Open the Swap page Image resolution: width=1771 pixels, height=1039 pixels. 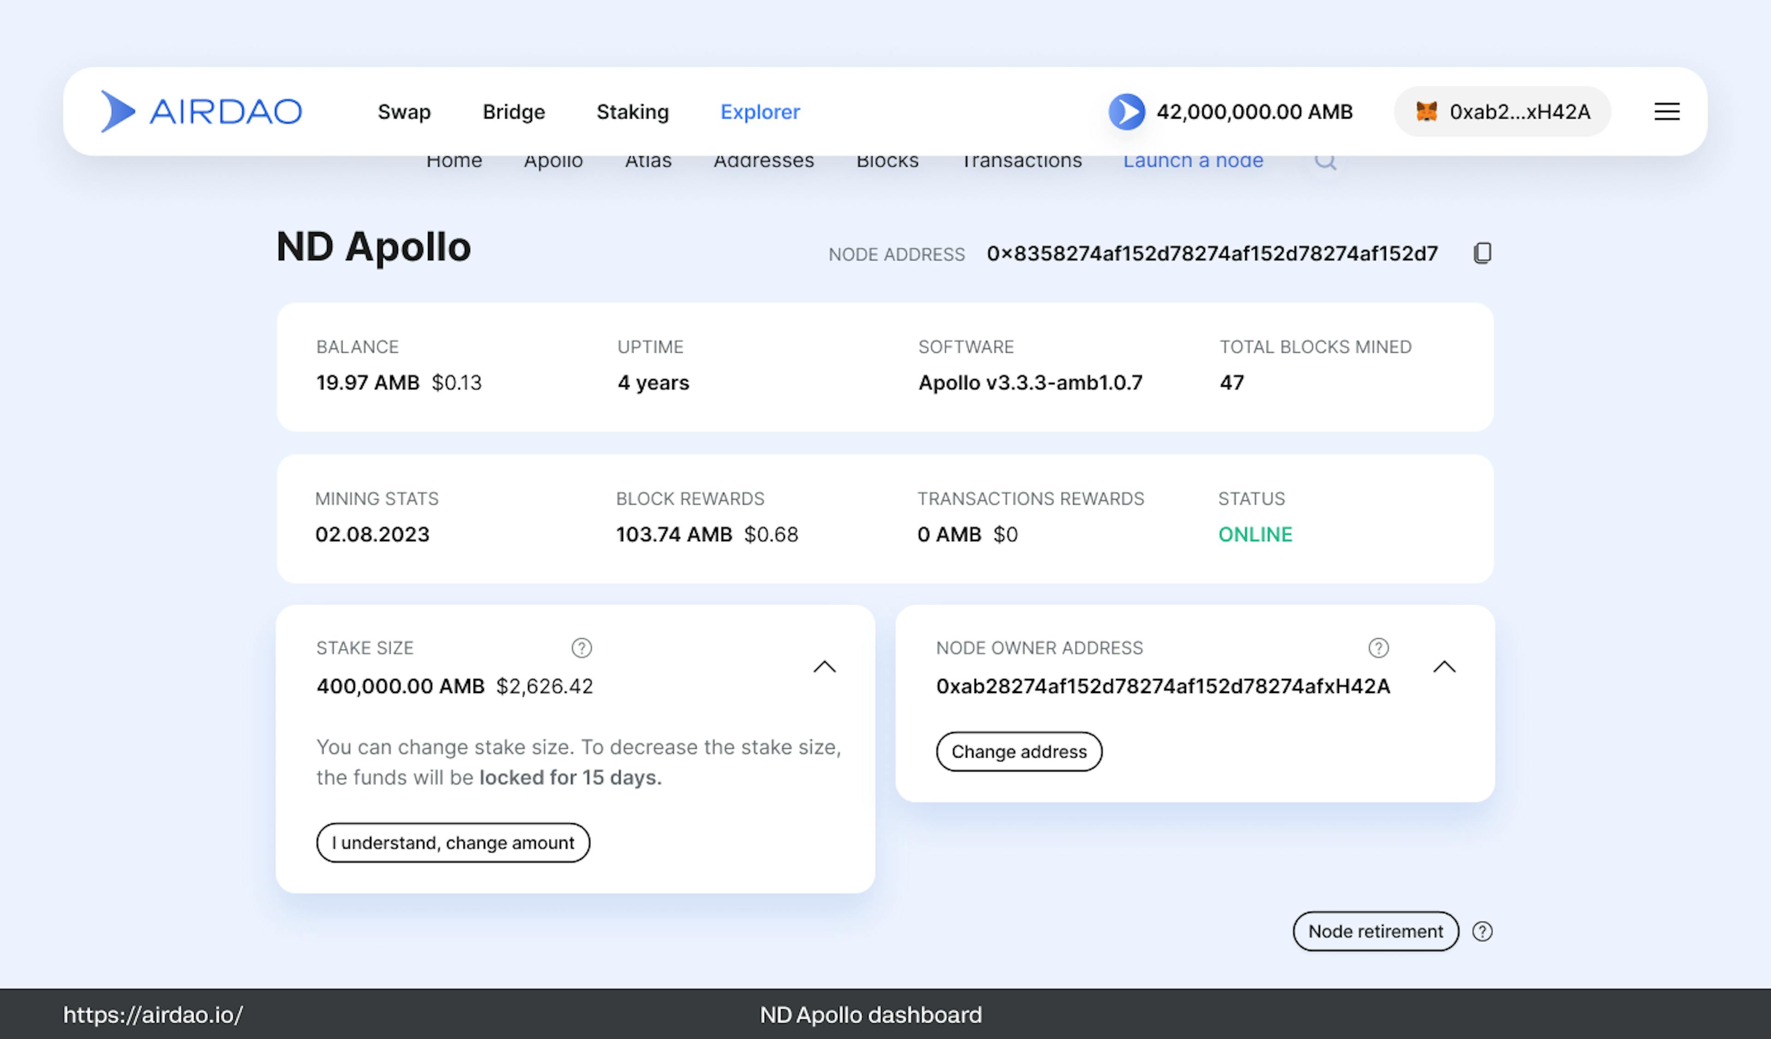[x=404, y=112]
